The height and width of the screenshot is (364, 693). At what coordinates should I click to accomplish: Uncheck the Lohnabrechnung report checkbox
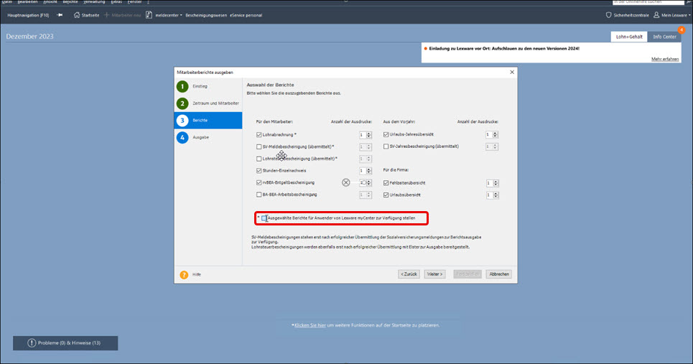click(259, 134)
